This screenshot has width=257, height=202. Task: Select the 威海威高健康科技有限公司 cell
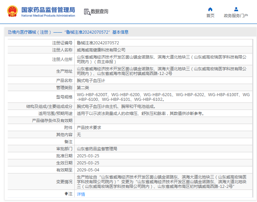coord(101,50)
